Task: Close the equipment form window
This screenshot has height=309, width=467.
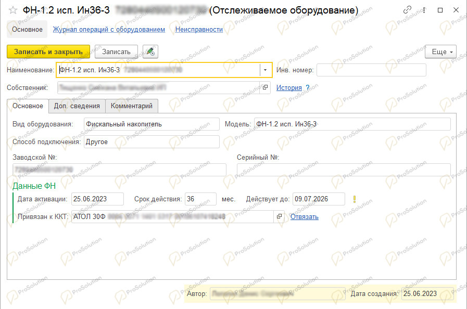Action: 456,10
